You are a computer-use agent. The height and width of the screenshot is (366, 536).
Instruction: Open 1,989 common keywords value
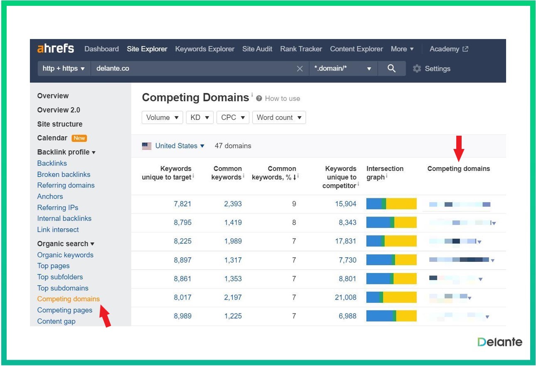[233, 242]
